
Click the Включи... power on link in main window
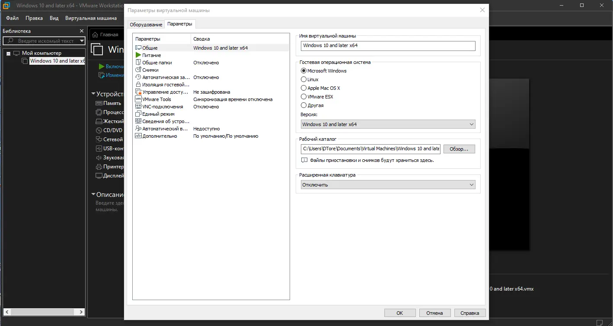[112, 66]
